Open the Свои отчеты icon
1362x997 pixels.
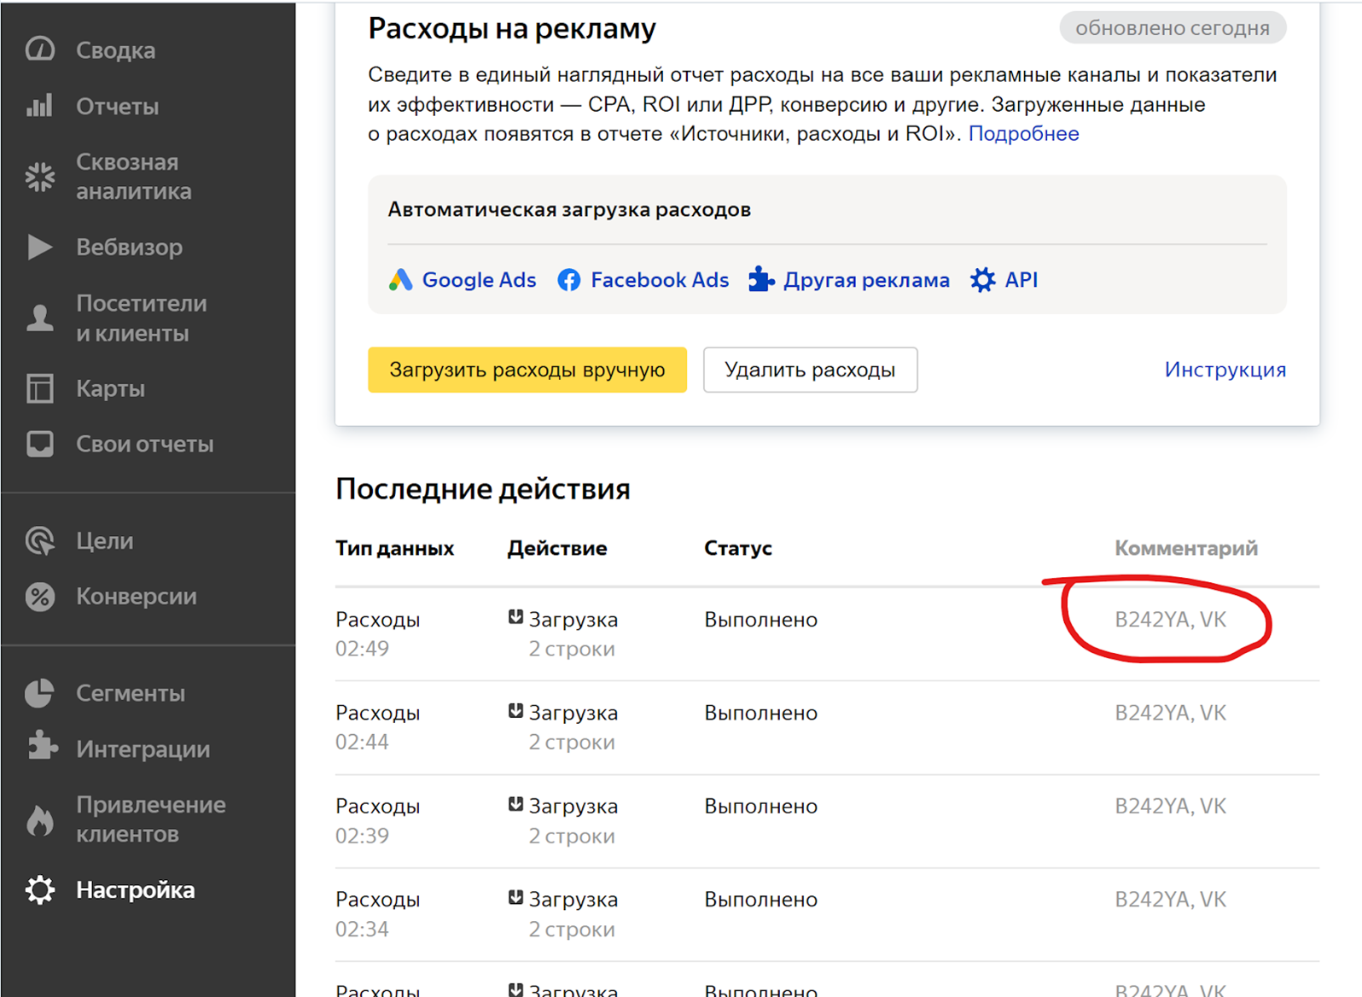point(40,444)
